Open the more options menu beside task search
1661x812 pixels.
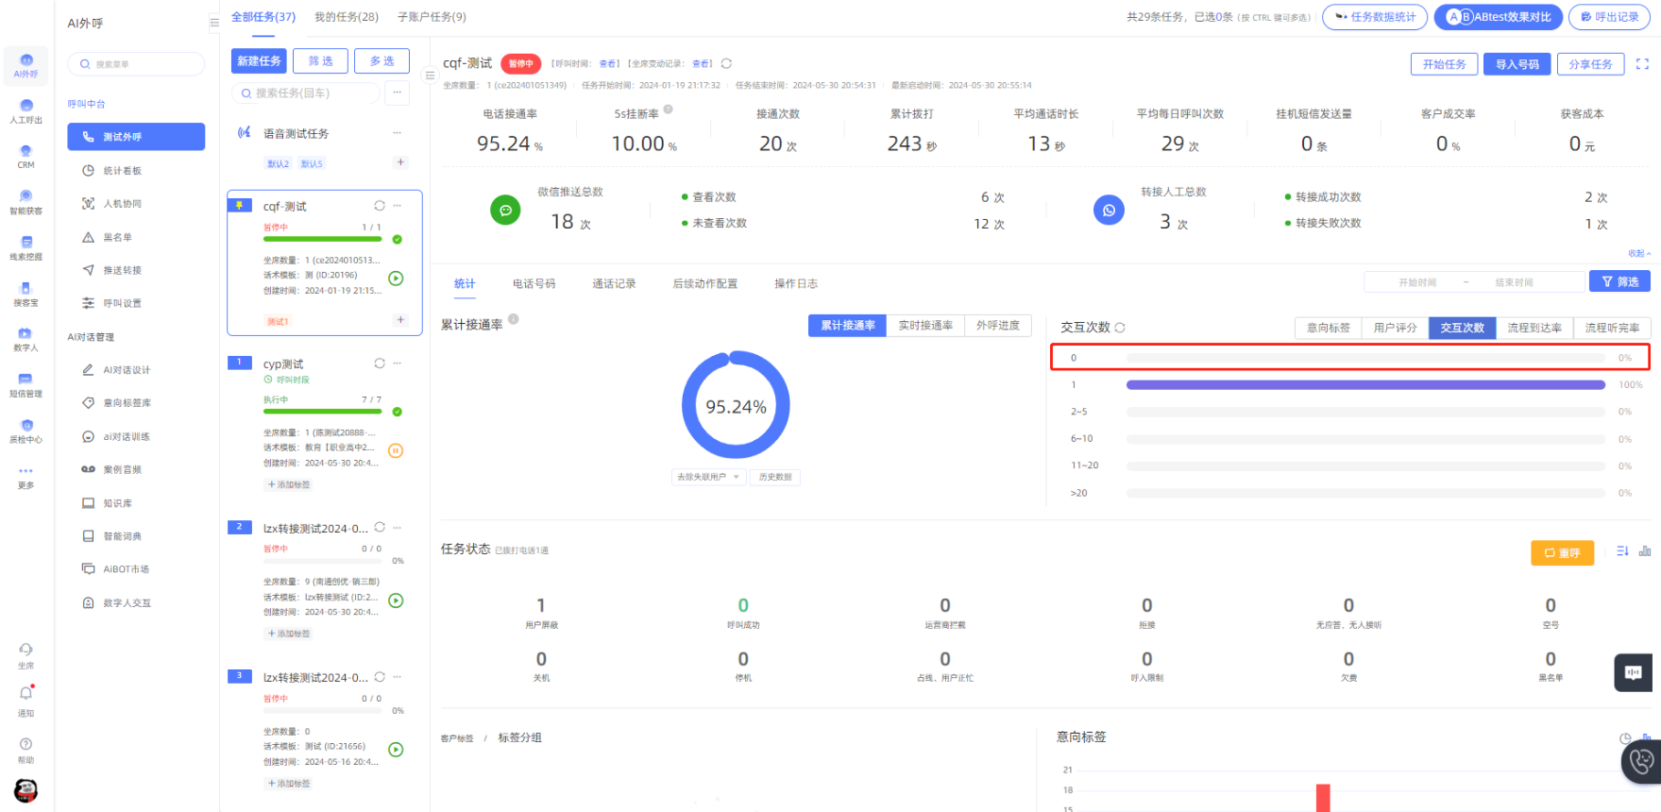click(x=398, y=93)
